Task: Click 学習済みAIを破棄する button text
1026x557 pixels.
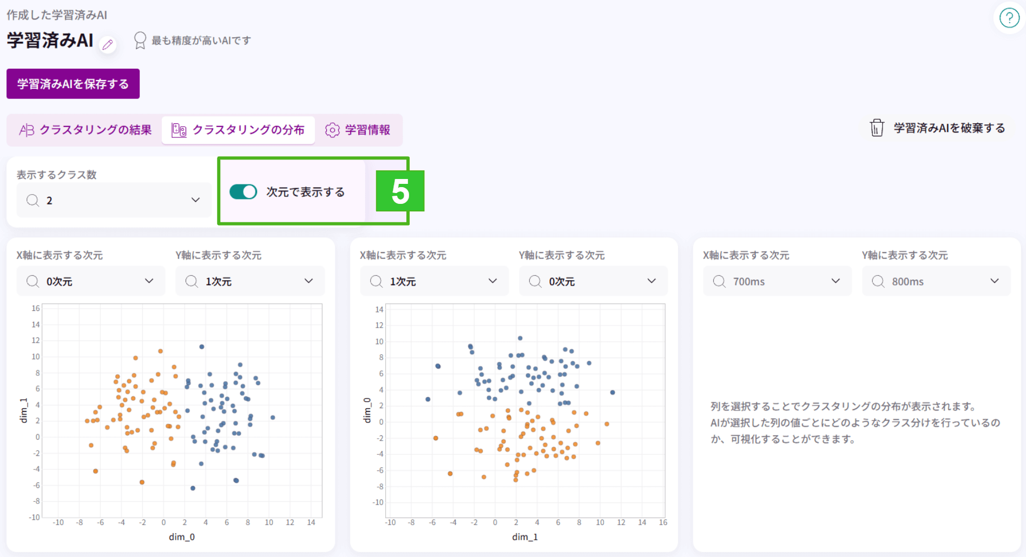Action: tap(949, 128)
